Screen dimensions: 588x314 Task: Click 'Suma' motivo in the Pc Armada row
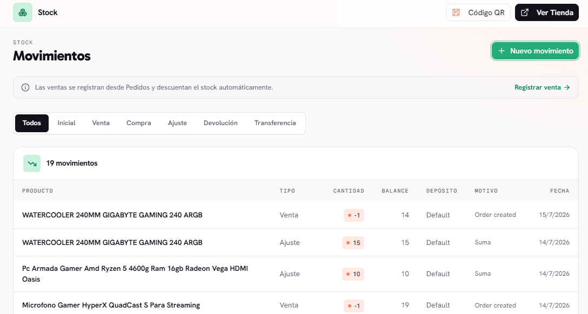[x=483, y=274]
